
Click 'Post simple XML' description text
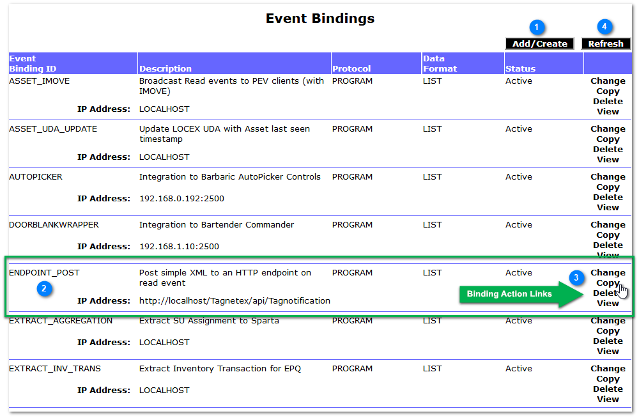click(x=225, y=278)
